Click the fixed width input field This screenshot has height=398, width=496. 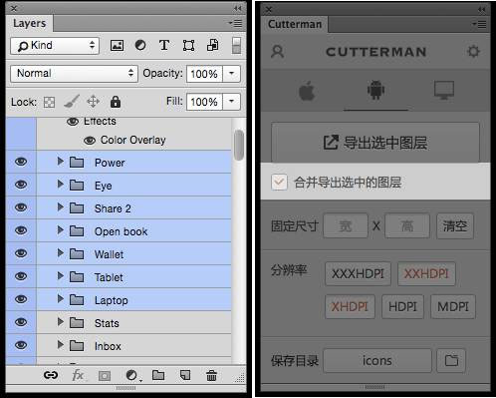(346, 226)
